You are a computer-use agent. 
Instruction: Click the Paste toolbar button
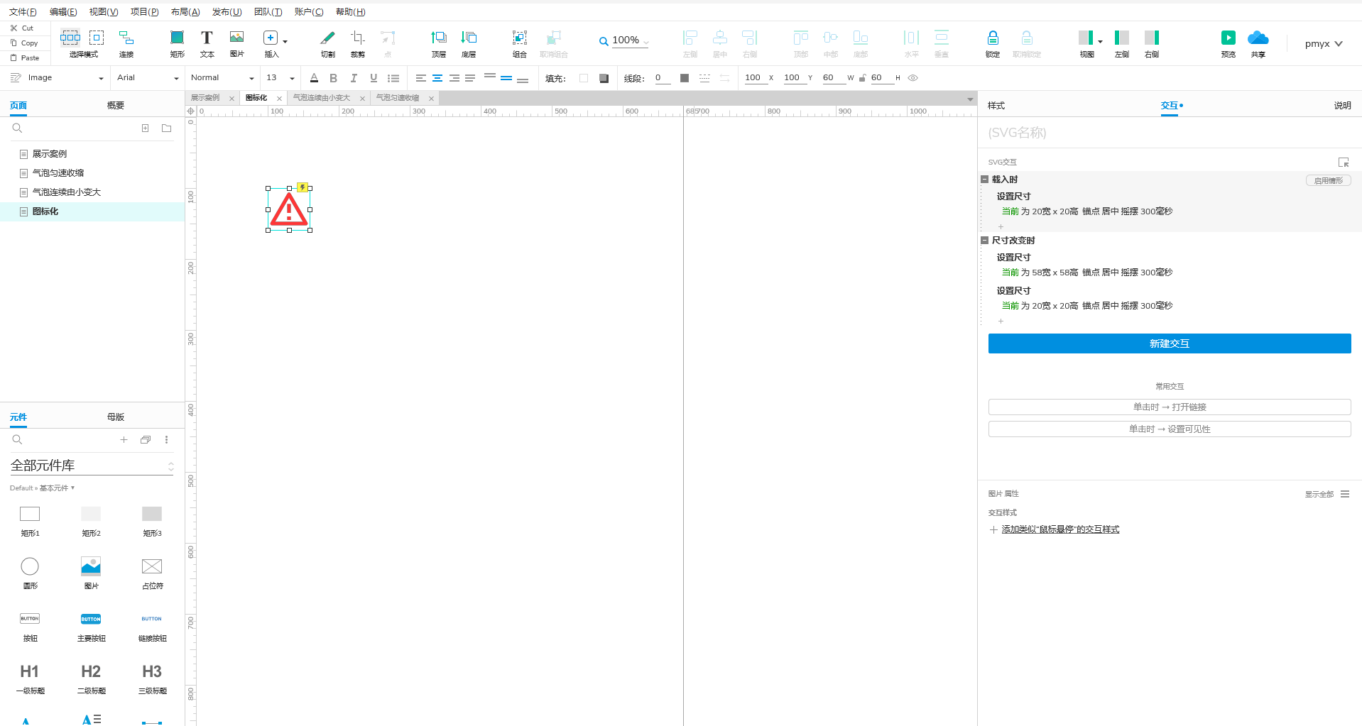[24, 57]
